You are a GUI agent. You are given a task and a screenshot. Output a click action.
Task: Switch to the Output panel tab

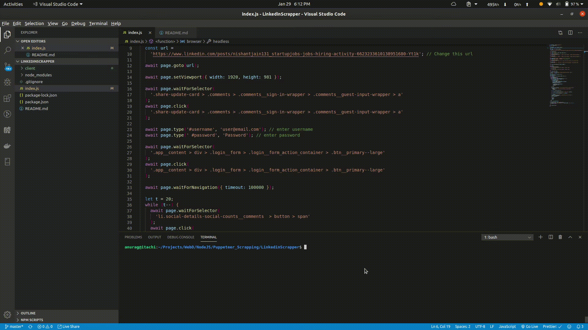tap(154, 237)
